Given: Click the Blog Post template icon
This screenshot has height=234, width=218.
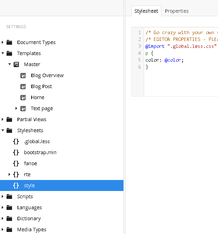Looking at the screenshot, I should click(x=23, y=87).
